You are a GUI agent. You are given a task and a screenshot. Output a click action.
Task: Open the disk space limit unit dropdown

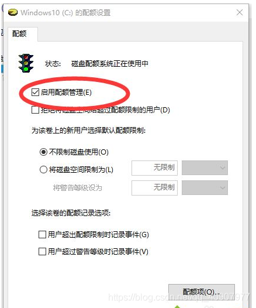(x=205, y=167)
